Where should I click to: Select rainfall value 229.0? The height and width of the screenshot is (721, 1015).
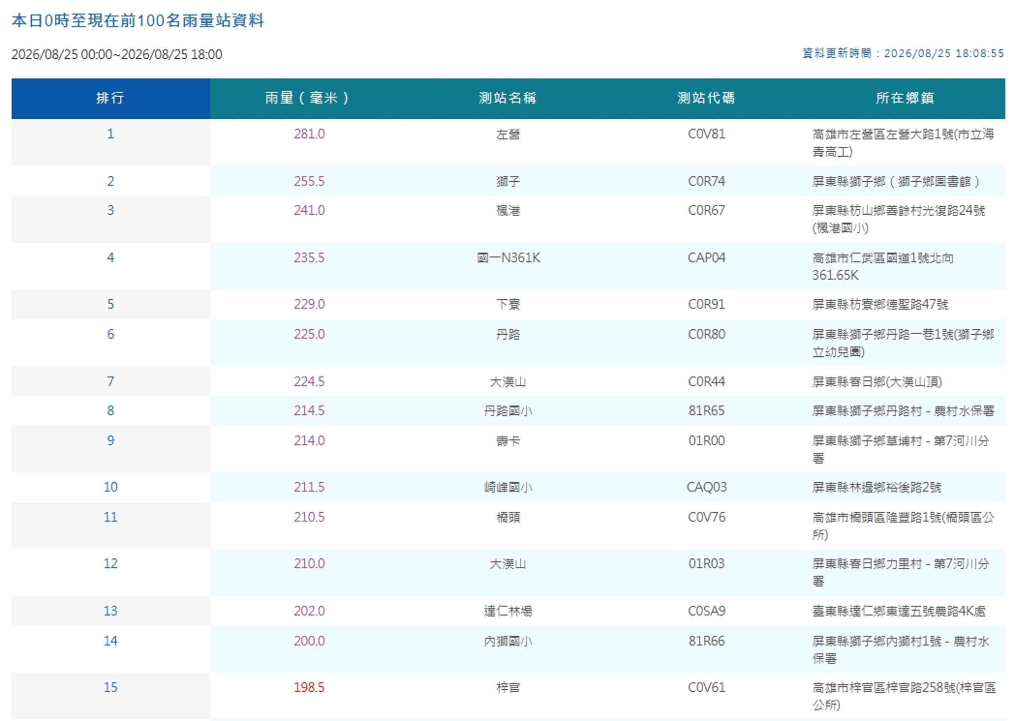pyautogui.click(x=309, y=304)
